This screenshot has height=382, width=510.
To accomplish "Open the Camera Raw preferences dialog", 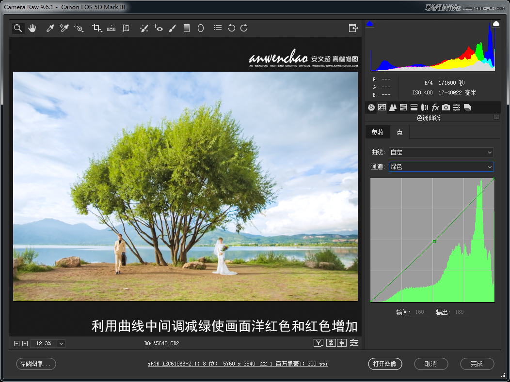I will (x=218, y=28).
